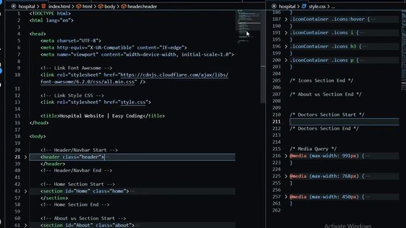Screen dimensions: 406x228
Task: Open style.css href link on line 13
Action: [x=133, y=103]
